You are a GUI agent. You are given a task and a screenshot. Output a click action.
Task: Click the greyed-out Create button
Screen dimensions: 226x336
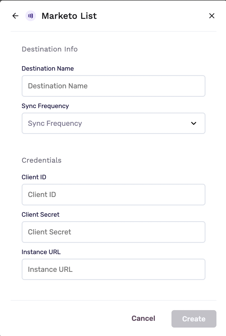pos(194,319)
